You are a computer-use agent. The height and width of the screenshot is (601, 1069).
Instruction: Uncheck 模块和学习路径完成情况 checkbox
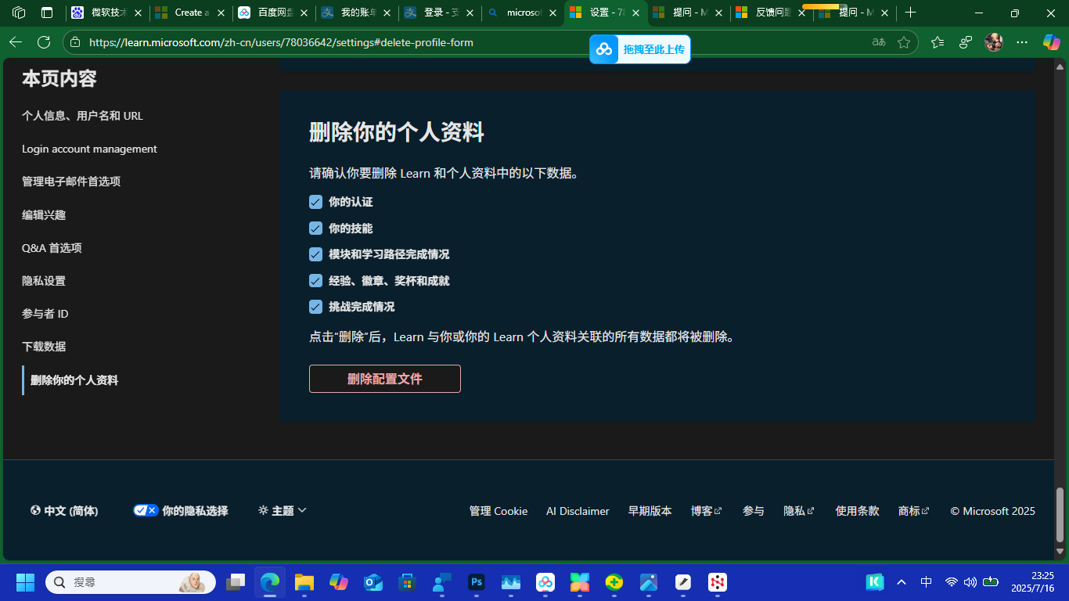315,254
